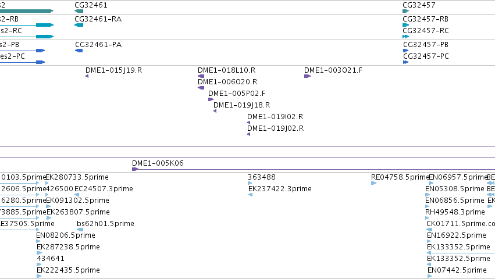Viewport: 495px width, 279px height.
Task: Select the DME1-005P02.F forward marker
Action: (211, 99)
